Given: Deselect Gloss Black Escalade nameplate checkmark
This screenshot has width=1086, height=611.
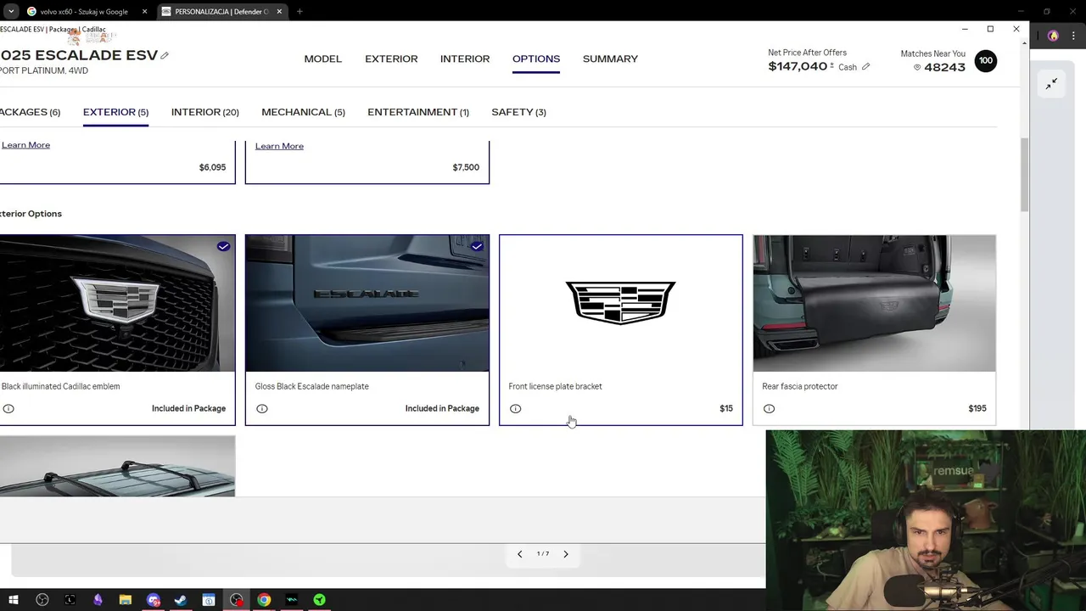Looking at the screenshot, I should (x=477, y=247).
